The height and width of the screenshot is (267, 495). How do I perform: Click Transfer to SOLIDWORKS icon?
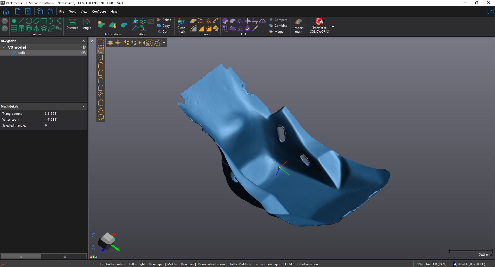pos(319,22)
